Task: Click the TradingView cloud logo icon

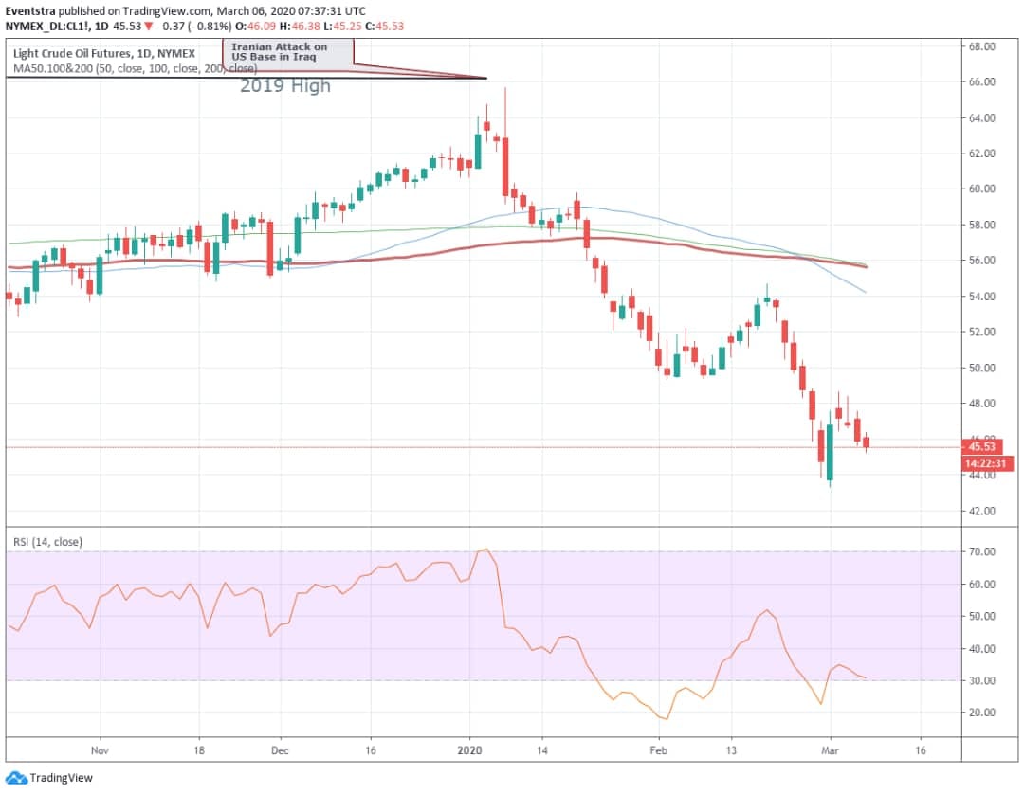Action: coord(16,778)
